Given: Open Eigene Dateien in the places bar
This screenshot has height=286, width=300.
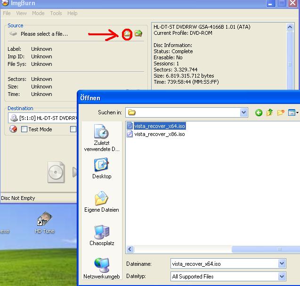Looking at the screenshot, I should click(x=102, y=201).
